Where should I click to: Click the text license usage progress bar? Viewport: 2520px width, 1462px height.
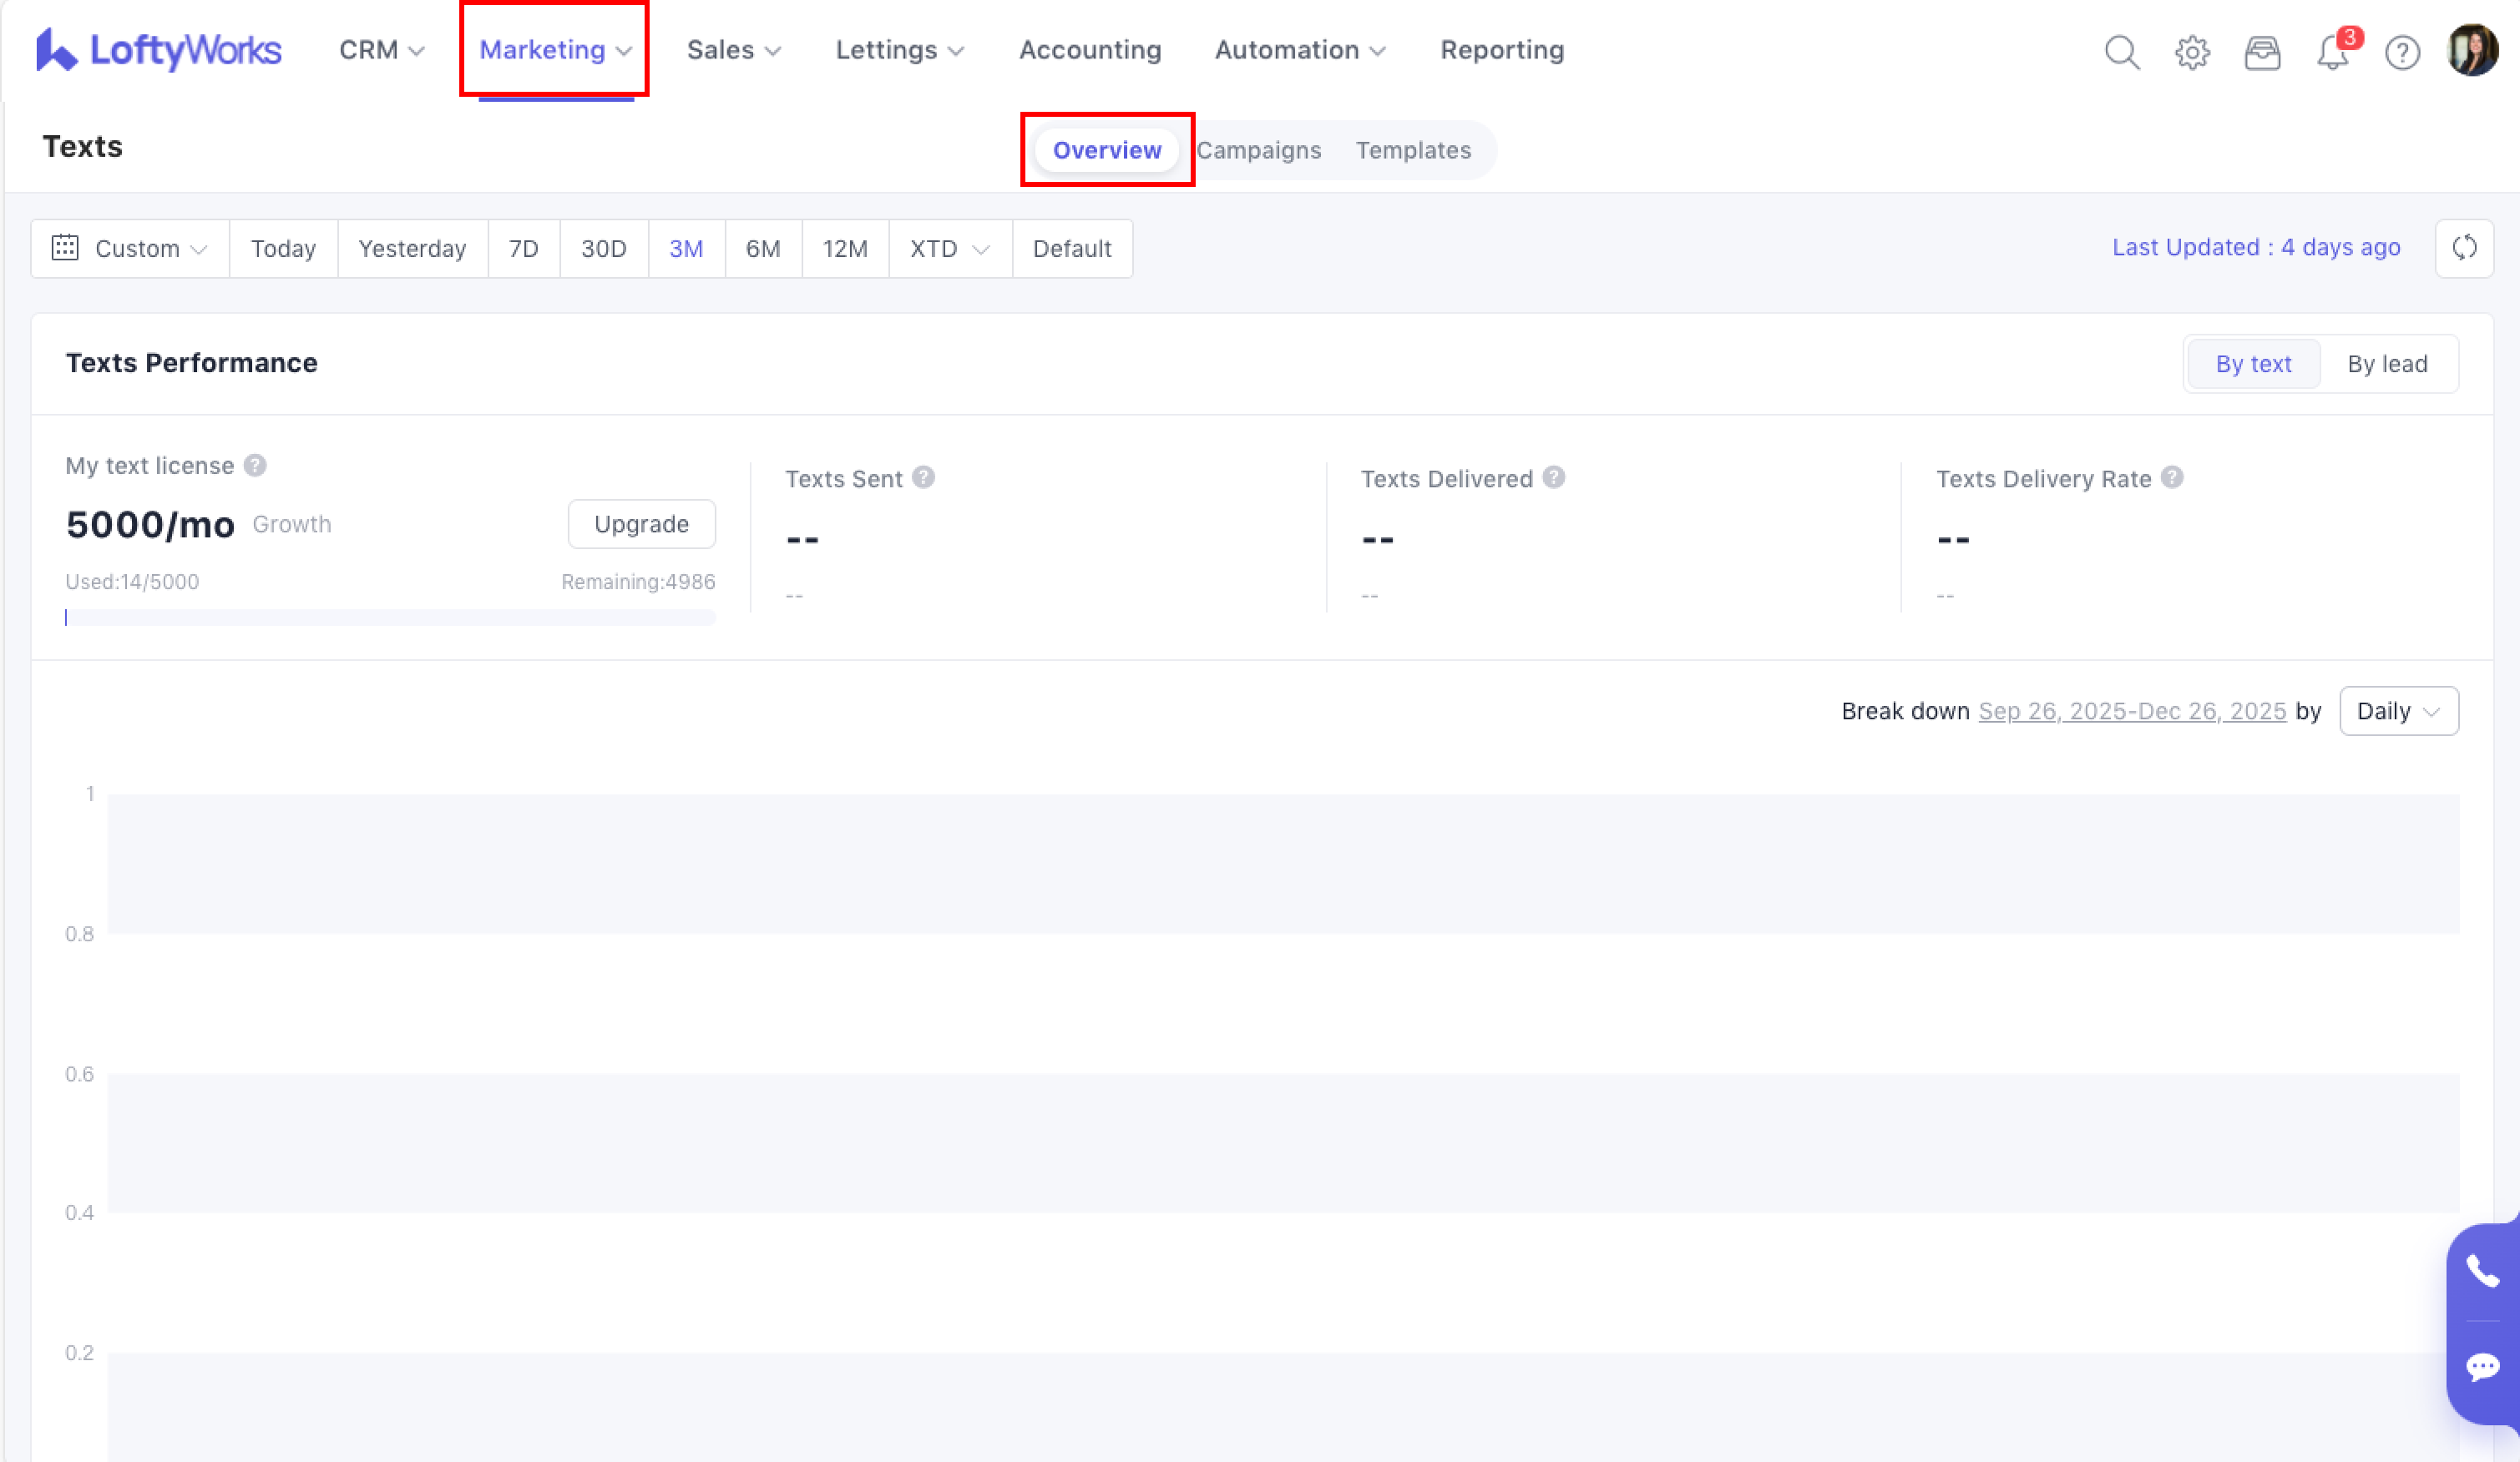pos(390,618)
